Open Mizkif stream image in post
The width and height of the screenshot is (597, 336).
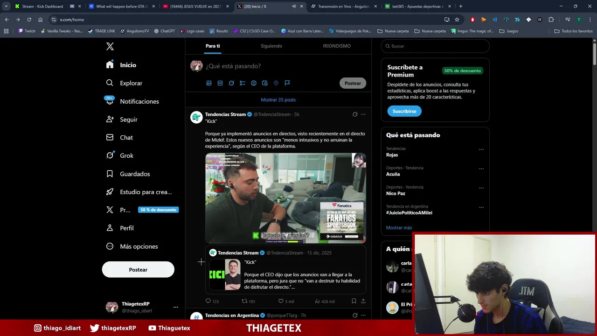click(x=285, y=198)
